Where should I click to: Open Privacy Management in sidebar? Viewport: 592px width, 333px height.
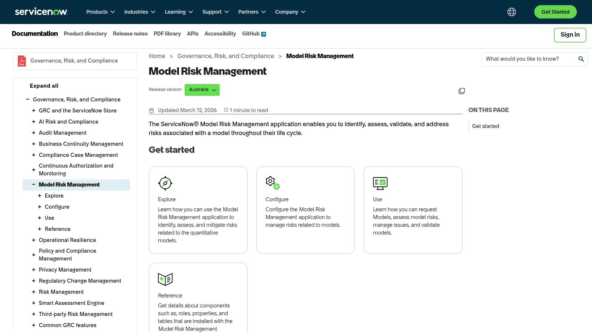65,270
